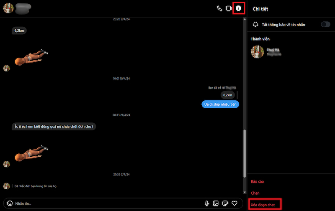Open the sticker picker icon
The width and height of the screenshot is (335, 211).
click(x=225, y=203)
